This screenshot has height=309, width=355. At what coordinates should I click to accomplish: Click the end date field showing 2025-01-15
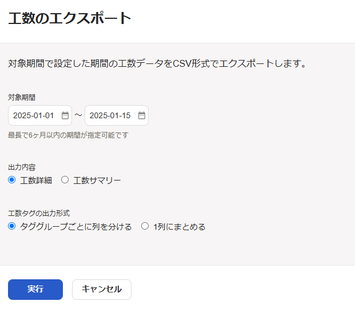click(x=110, y=115)
